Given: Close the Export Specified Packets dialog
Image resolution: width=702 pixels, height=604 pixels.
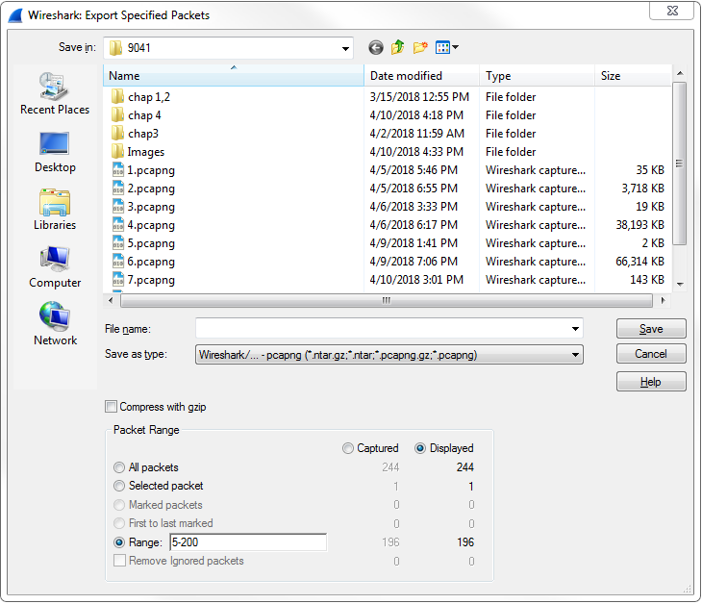Looking at the screenshot, I should [672, 11].
